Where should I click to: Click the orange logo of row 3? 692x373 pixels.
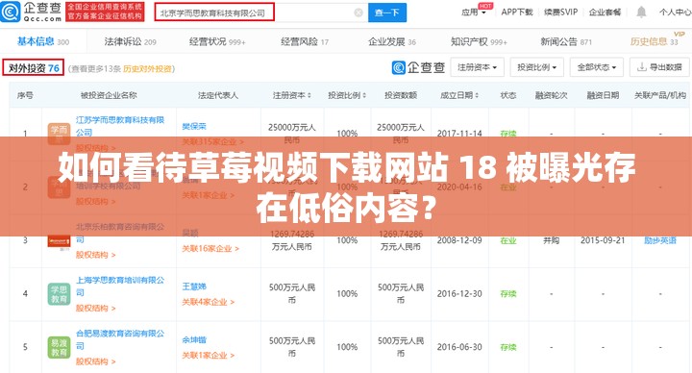[x=59, y=241]
